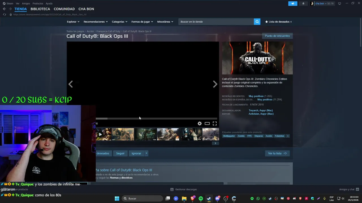Open the Ver menu
The height and width of the screenshot is (203, 362).
[x=18, y=3]
